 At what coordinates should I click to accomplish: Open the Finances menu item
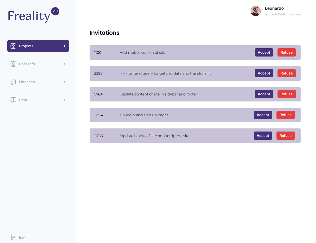(27, 82)
